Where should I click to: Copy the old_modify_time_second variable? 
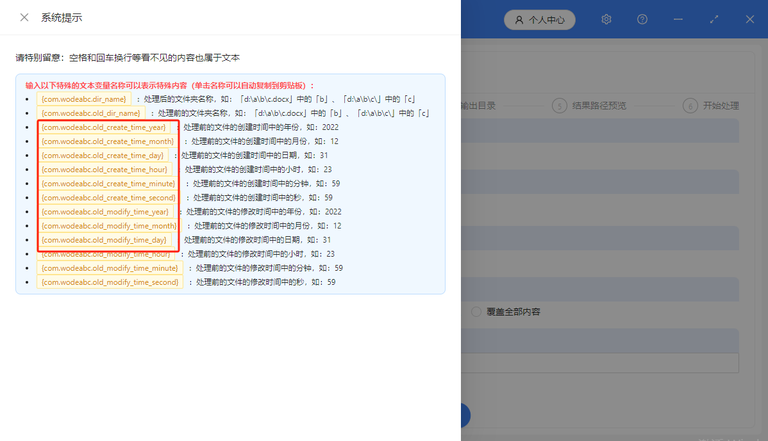[x=110, y=282]
